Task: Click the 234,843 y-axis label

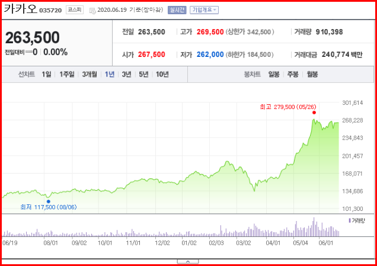Action: pyautogui.click(x=353, y=138)
